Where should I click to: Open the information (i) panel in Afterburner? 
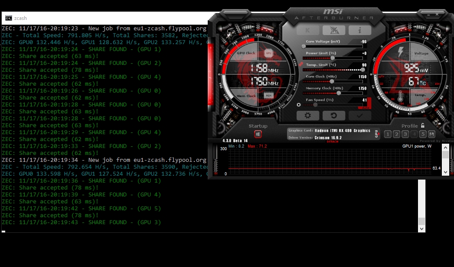coord(359,30)
